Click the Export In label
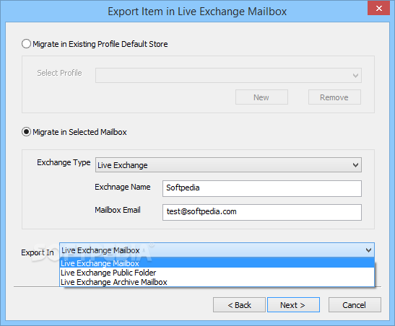Image resolution: width=395 pixels, height=326 pixels. tap(38, 252)
